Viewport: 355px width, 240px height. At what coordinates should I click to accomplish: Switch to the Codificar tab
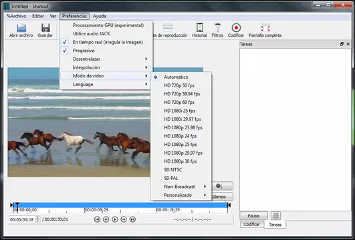251,225
